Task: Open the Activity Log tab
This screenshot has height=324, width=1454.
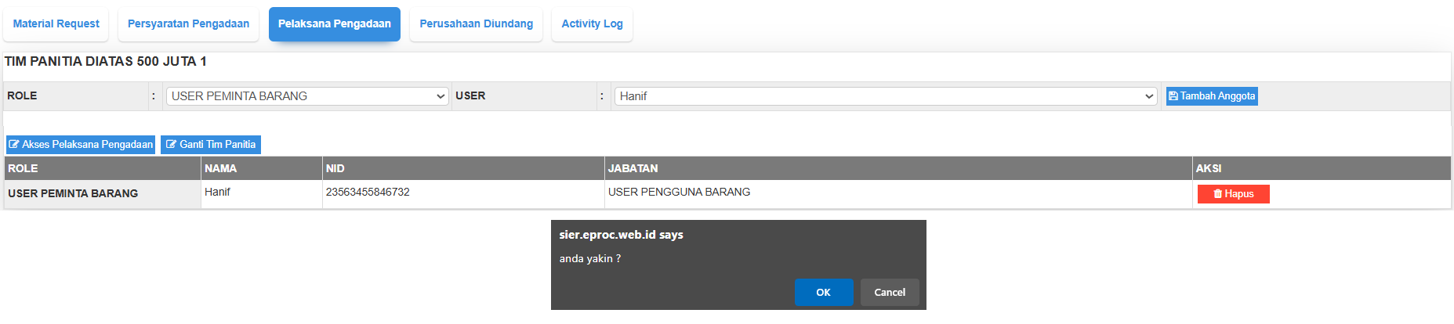Action: pos(592,24)
